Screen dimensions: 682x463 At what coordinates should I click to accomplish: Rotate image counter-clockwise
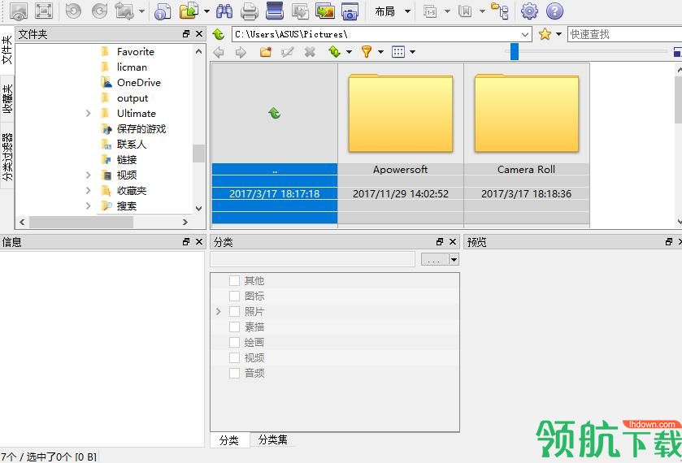(x=73, y=11)
